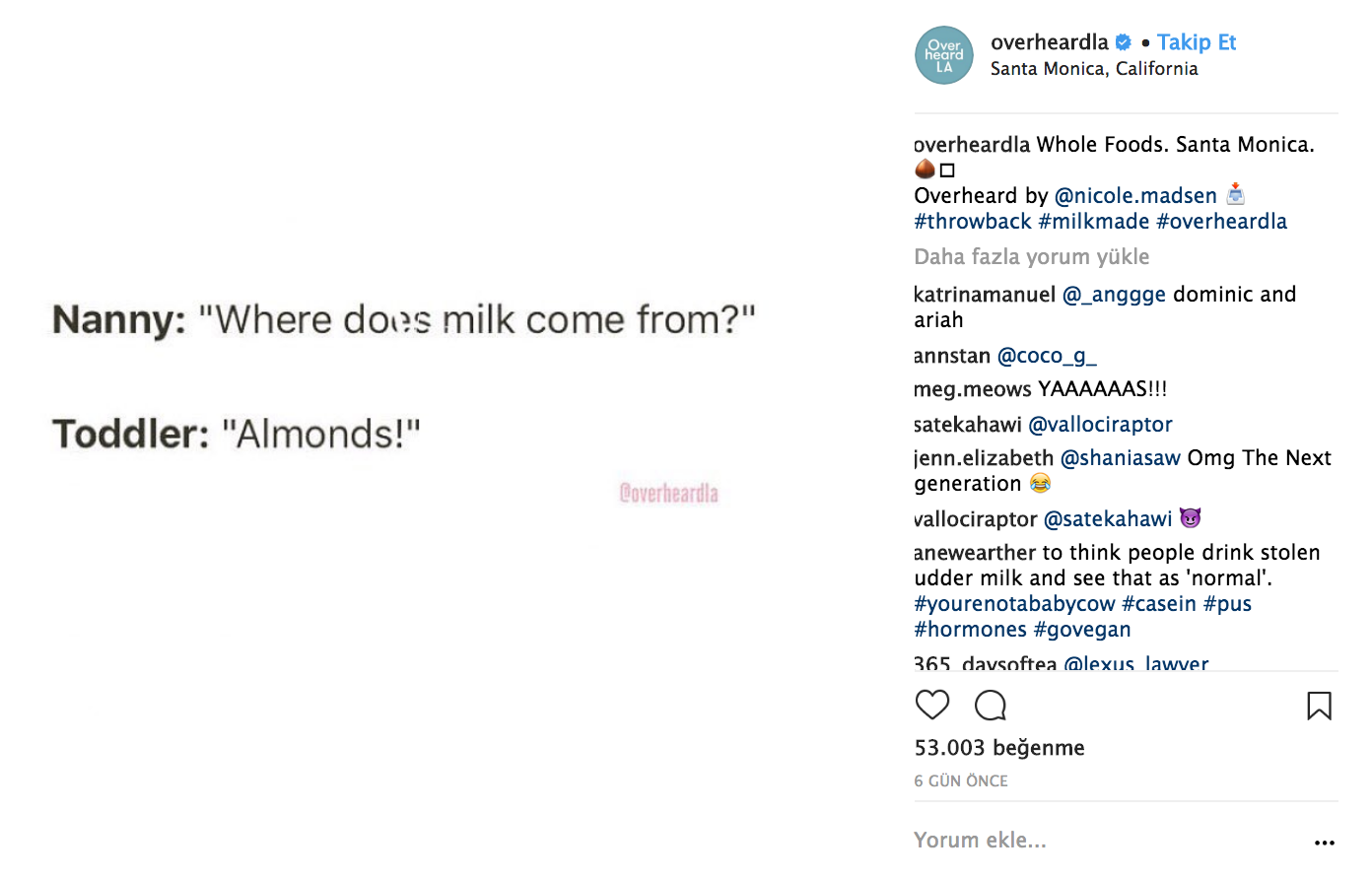Click the Takip Et follow button
The height and width of the screenshot is (879, 1372).
click(1196, 42)
